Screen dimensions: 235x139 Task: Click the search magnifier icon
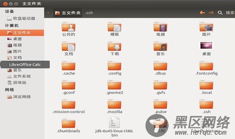[220, 13]
